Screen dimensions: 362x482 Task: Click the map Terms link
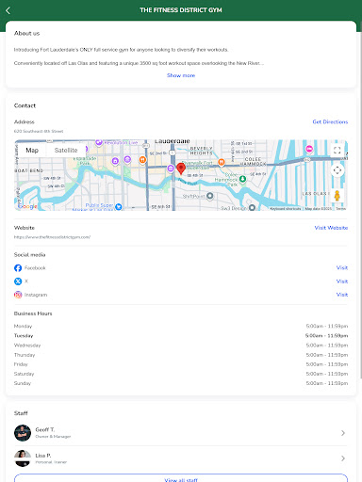pyautogui.click(x=341, y=208)
